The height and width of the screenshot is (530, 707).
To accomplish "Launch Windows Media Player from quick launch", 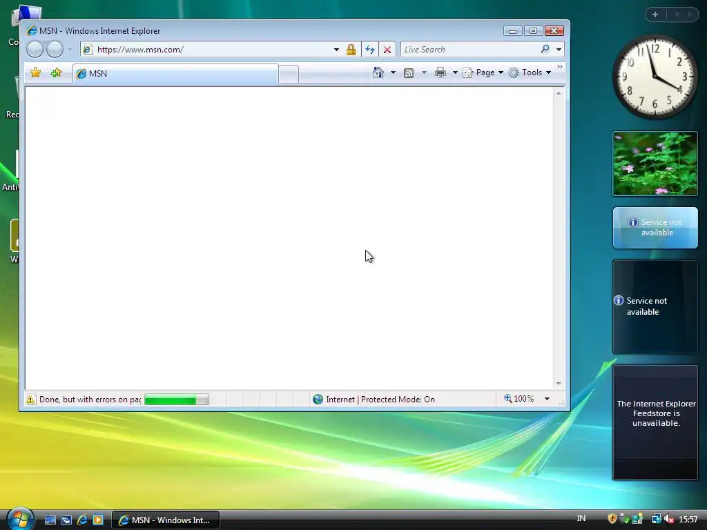I will [98, 520].
